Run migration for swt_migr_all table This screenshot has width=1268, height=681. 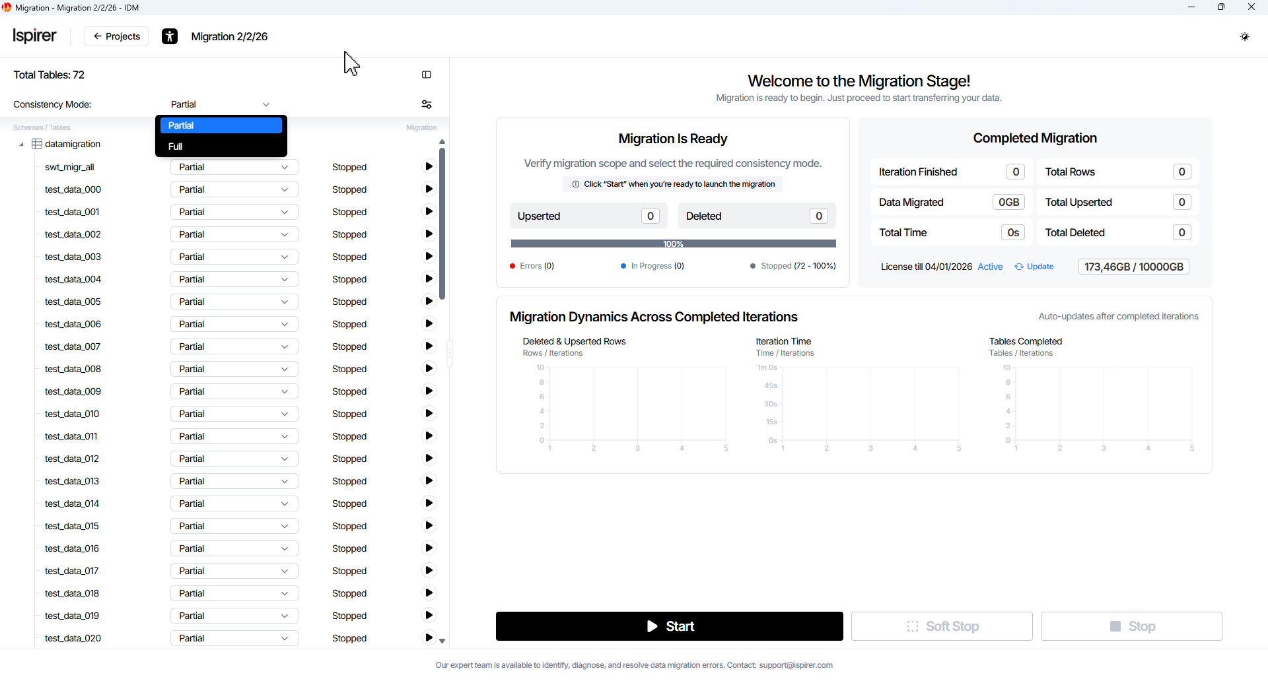tap(429, 167)
